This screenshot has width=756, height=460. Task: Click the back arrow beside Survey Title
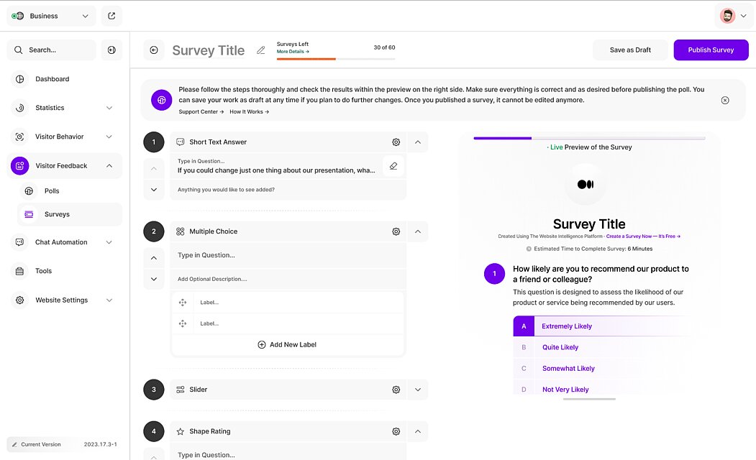coord(153,50)
